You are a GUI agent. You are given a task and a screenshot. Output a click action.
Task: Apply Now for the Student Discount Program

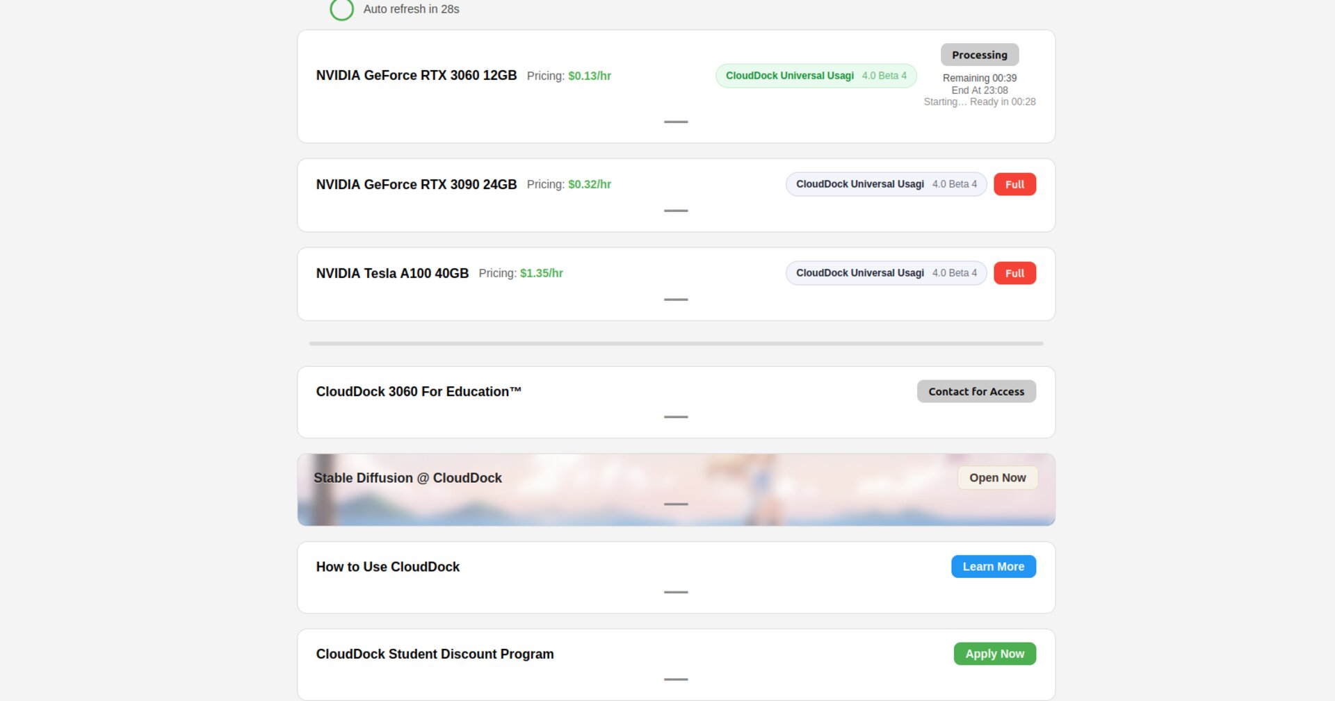[994, 653]
